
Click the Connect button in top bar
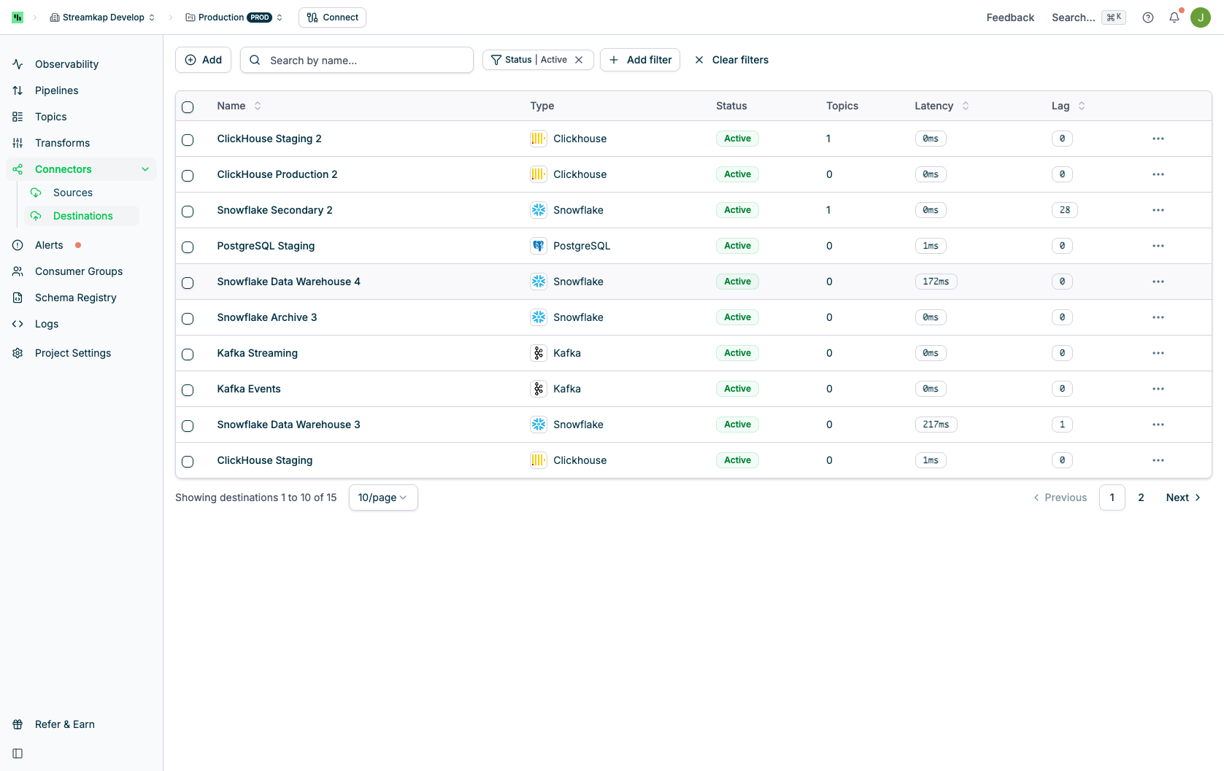pyautogui.click(x=333, y=18)
